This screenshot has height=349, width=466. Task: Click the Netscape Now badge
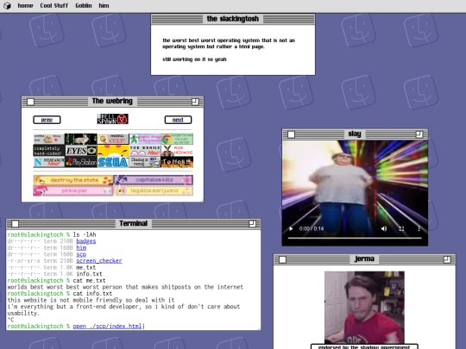48,162
